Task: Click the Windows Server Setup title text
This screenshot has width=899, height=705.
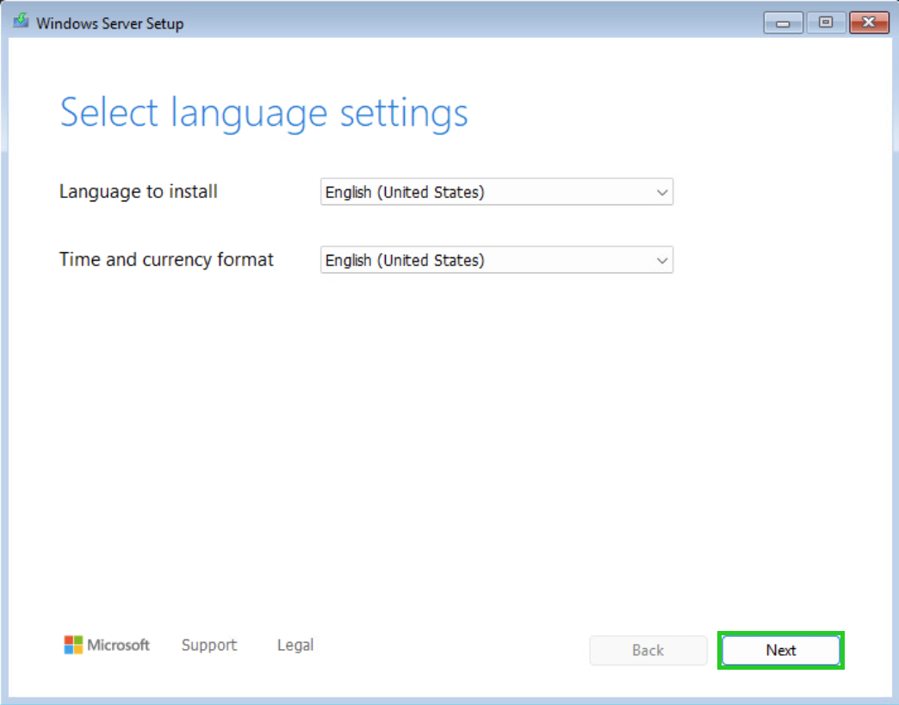Action: point(108,23)
